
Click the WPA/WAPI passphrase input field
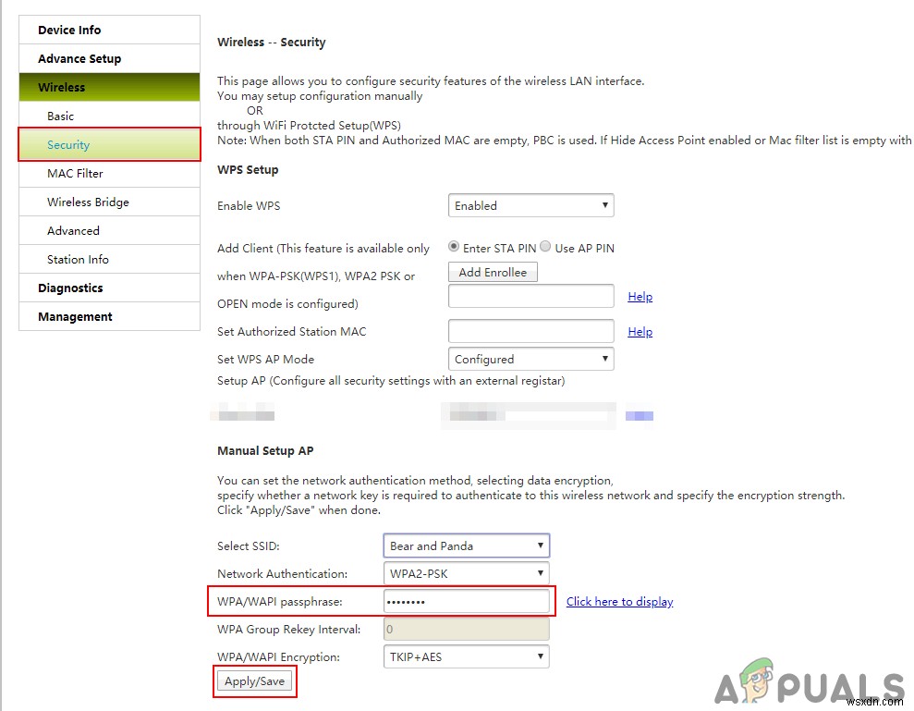point(466,601)
